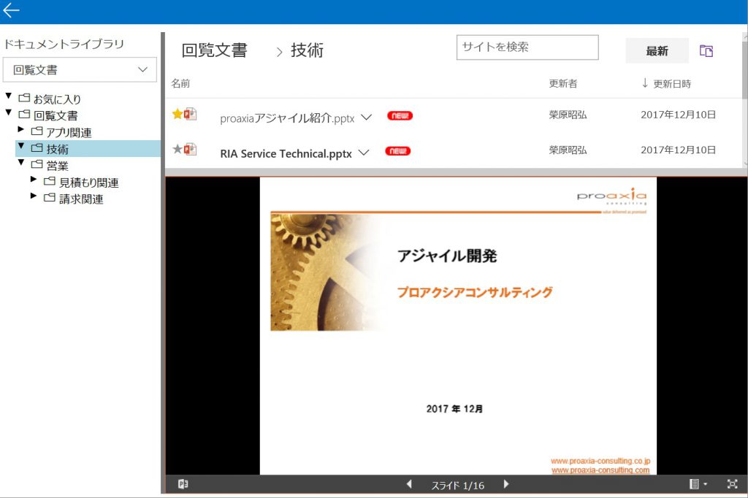Click the 2017年12月10日 date of proaxiaアジャイル紹介.pptx

678,115
